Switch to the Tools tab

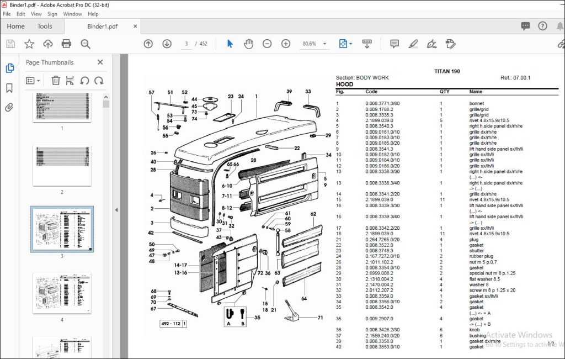[45, 27]
